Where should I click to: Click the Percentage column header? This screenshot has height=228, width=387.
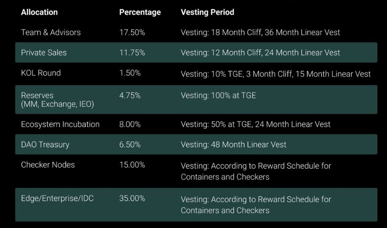coord(140,13)
